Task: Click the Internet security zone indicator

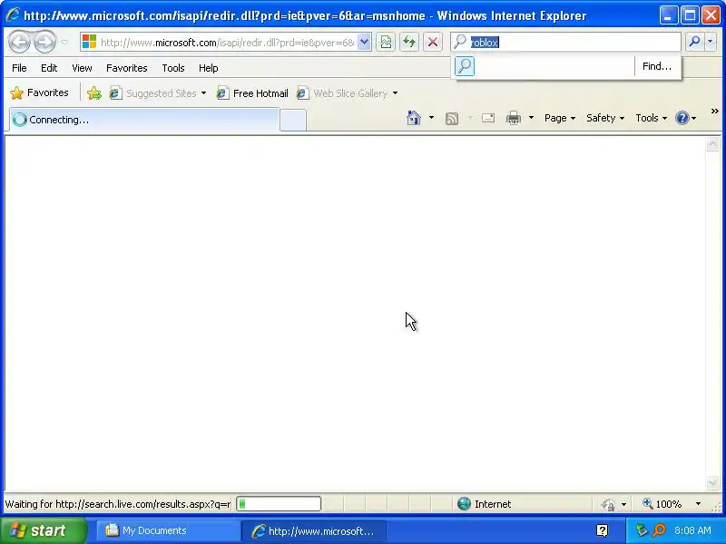Action: click(484, 504)
